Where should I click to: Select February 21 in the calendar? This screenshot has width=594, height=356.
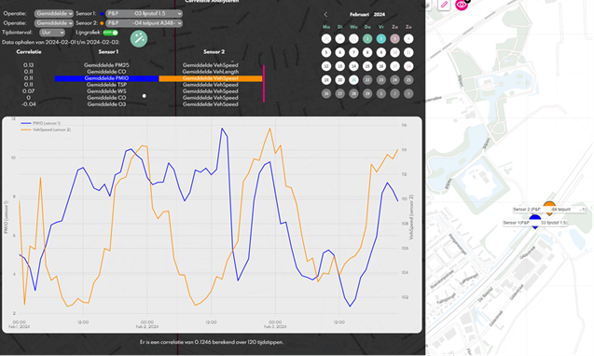pos(353,80)
